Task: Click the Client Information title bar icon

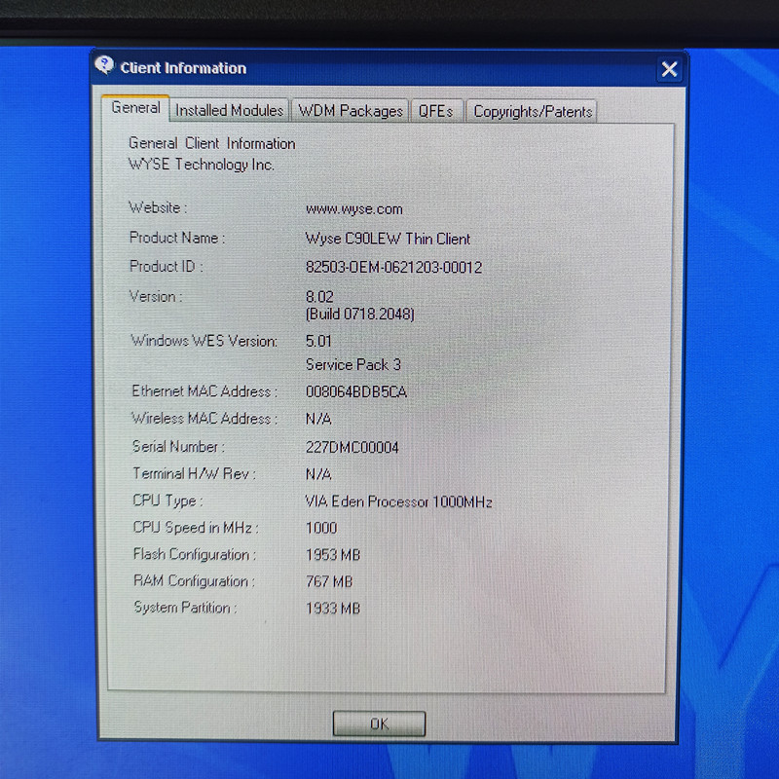Action: (x=104, y=65)
